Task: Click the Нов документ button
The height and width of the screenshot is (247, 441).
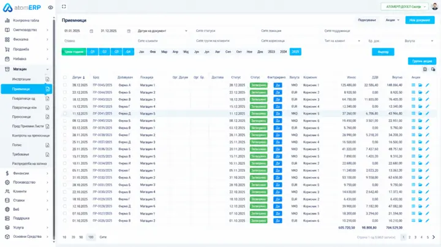Action: click(x=420, y=20)
